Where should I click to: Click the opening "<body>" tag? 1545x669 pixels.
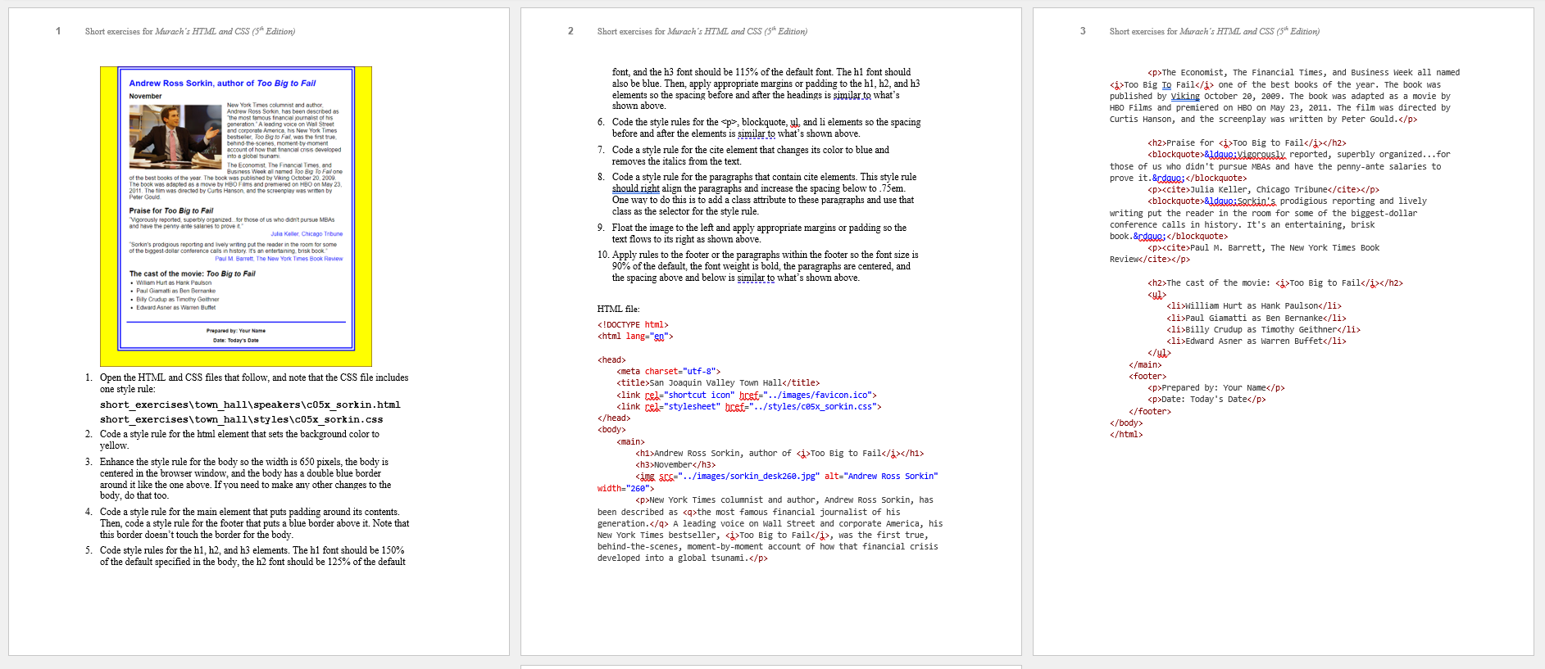tap(611, 430)
